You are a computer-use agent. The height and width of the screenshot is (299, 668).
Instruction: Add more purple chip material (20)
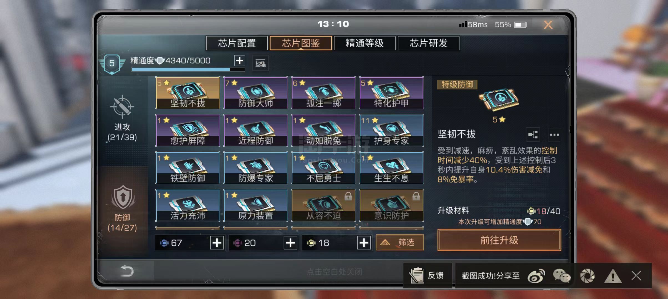pyautogui.click(x=290, y=243)
